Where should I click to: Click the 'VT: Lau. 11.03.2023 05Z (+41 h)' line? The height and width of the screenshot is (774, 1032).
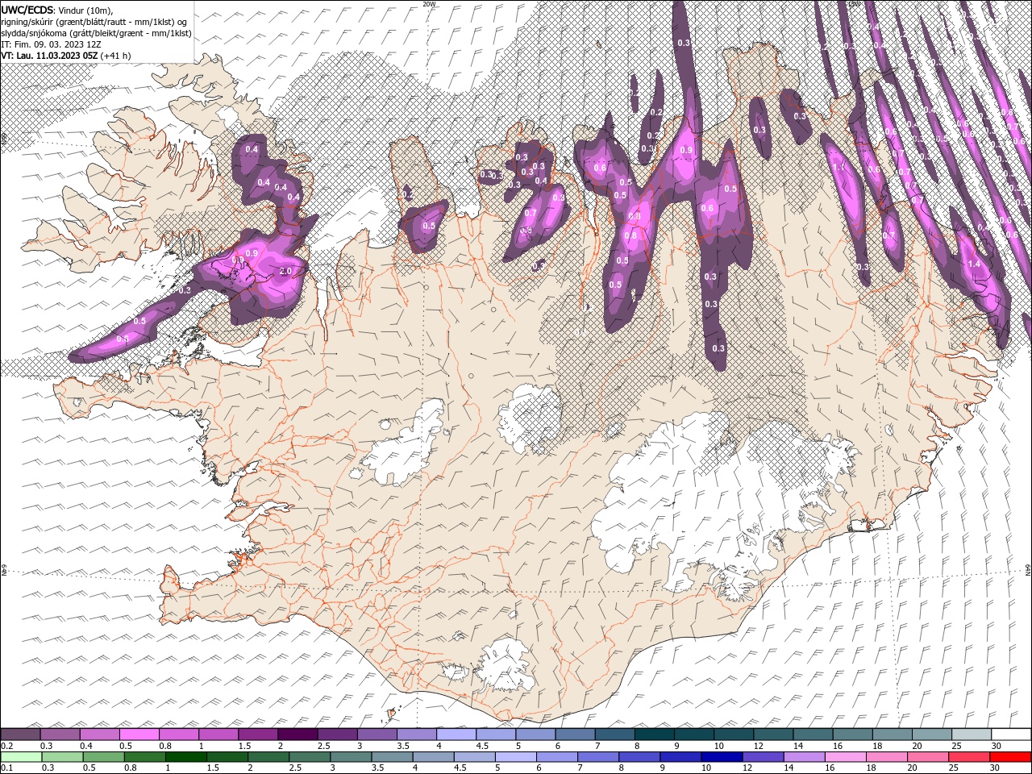(66, 56)
